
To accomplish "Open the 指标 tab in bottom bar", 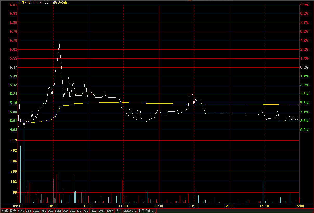I will pyautogui.click(x=5, y=211).
